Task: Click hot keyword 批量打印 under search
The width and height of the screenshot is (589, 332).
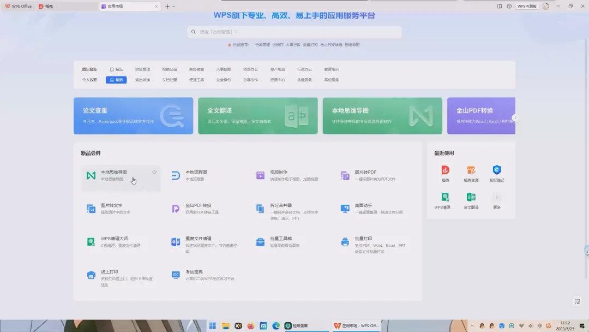Action: pyautogui.click(x=310, y=45)
